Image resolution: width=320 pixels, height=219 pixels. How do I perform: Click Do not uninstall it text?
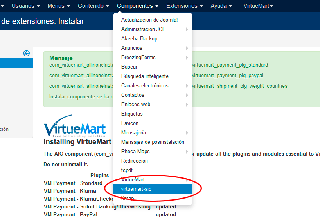click(x=66, y=164)
